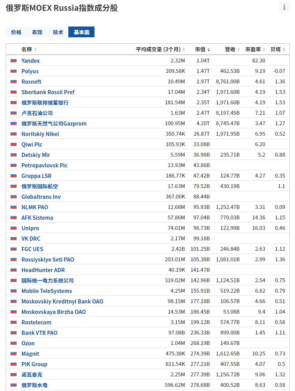Sort the table by 市盈率 column
295x391 pixels.
point(255,50)
